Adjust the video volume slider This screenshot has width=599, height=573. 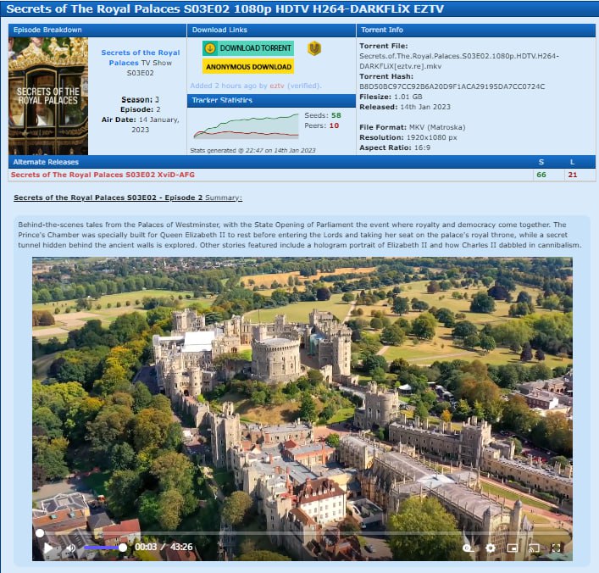[x=103, y=548]
